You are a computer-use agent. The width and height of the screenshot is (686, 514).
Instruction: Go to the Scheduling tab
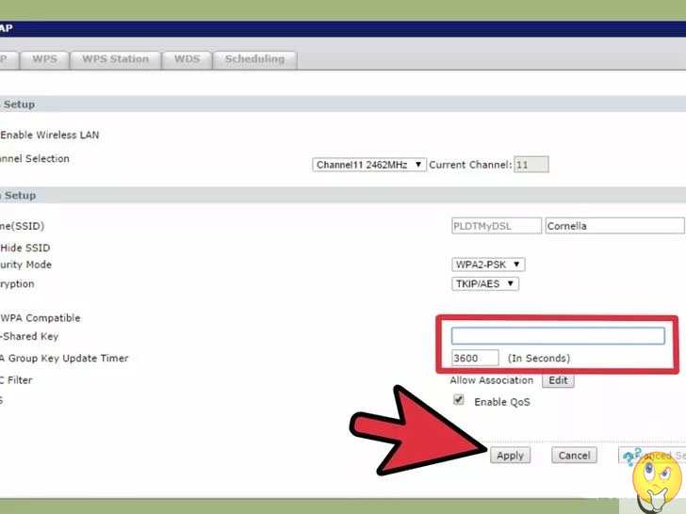click(254, 60)
